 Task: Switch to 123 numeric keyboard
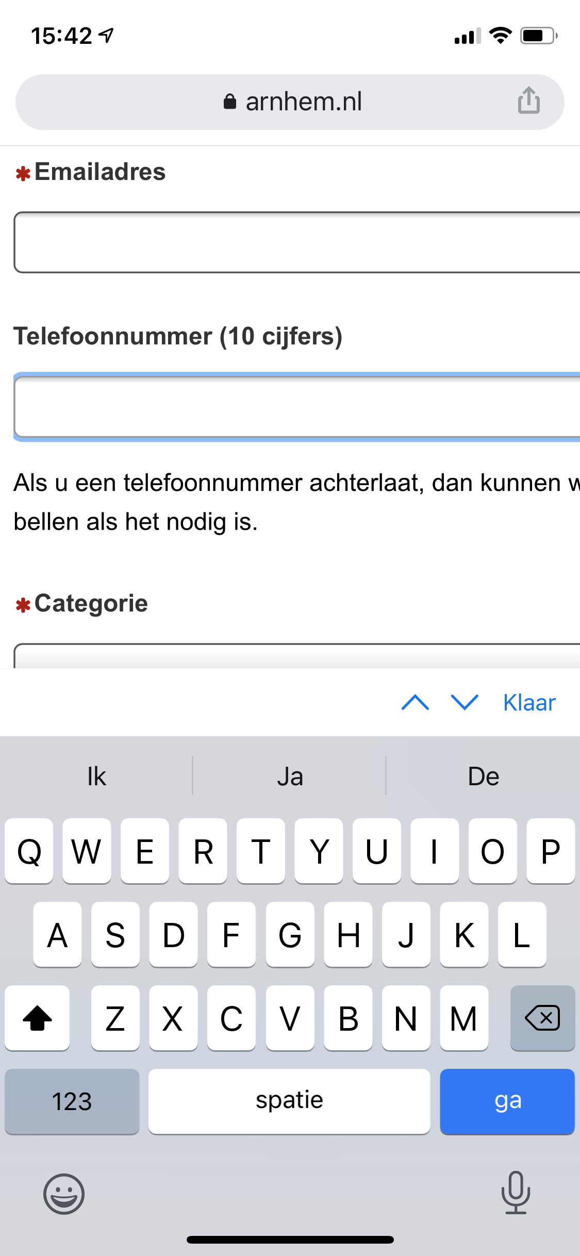(x=72, y=1101)
